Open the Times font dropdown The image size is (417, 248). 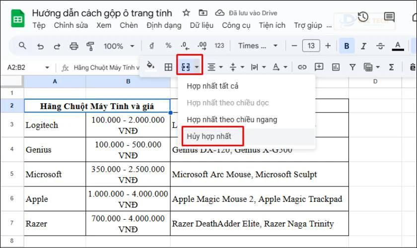point(258,46)
